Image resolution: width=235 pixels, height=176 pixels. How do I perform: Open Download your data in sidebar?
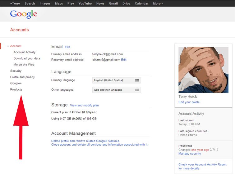[27, 58]
